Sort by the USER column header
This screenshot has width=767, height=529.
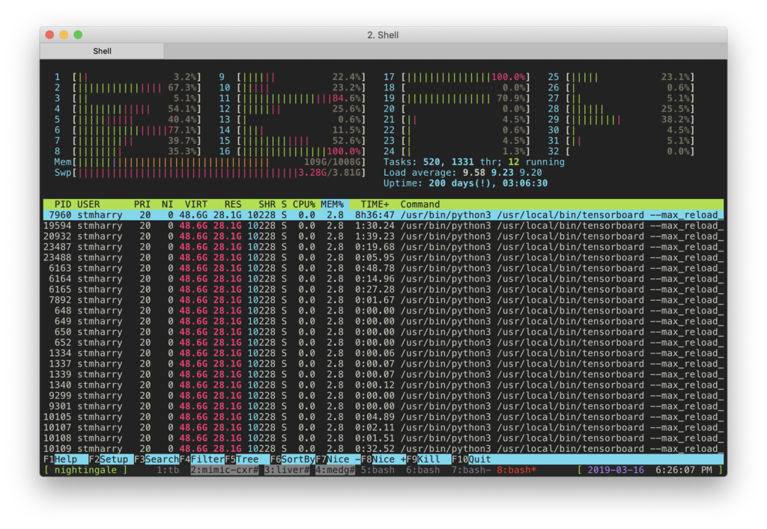(88, 204)
